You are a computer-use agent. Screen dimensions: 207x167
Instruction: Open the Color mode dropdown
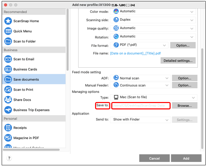point(153,11)
